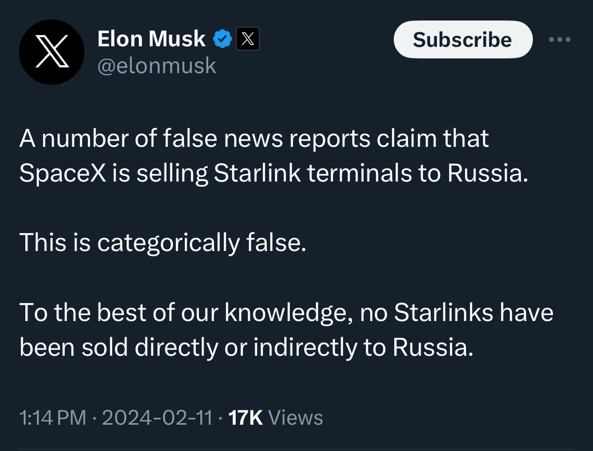The image size is (593, 451).
Task: Click the word SpaceX in the post
Action: (x=63, y=173)
